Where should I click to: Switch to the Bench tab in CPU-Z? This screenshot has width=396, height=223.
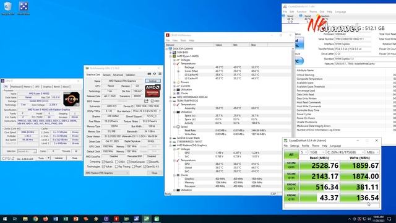click(x=57, y=87)
